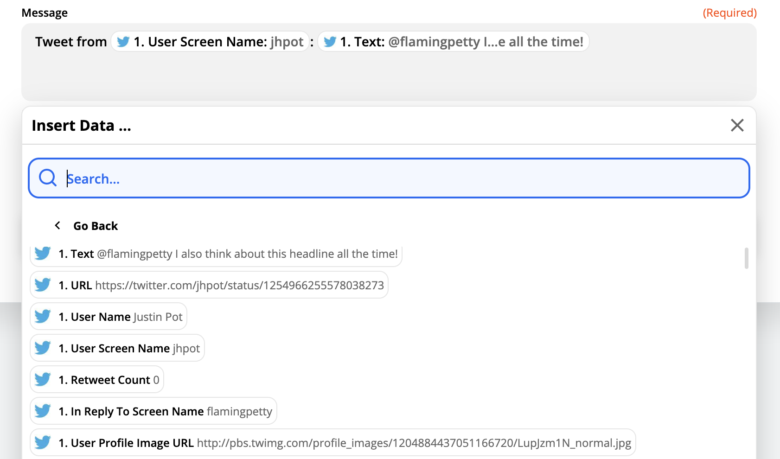780x459 pixels.
Task: Click Twitter icon on User Profile Image row
Action: [x=43, y=442]
